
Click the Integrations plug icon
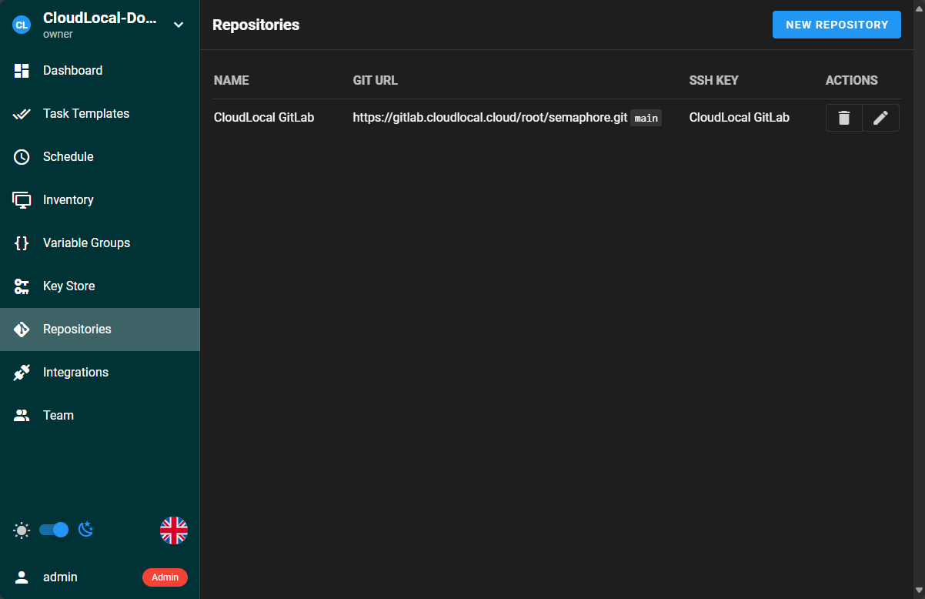22,373
